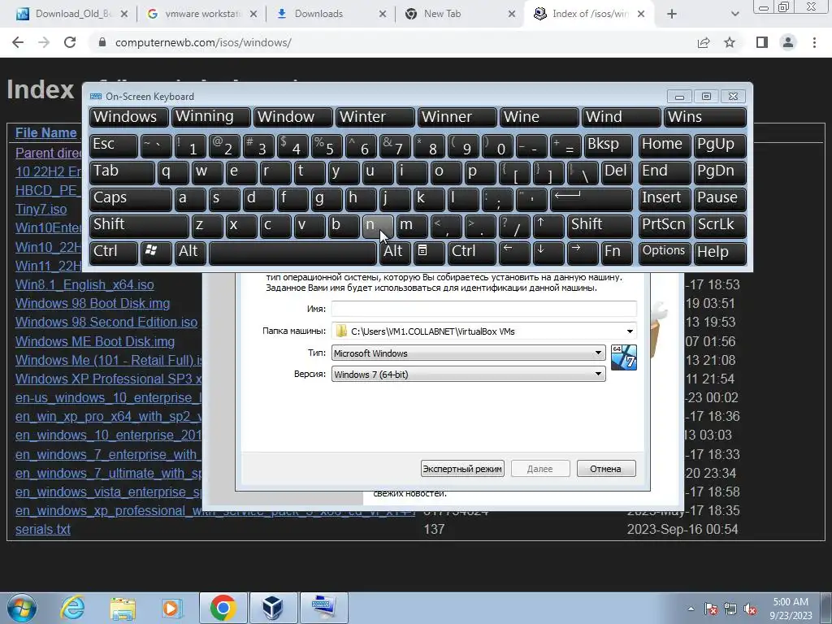Choose Winter prediction on keyboard
Screen dimensions: 832x624
[x=375, y=117]
